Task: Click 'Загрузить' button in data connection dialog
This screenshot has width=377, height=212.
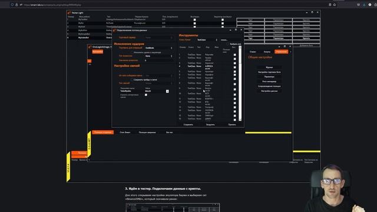Action: tap(210, 125)
